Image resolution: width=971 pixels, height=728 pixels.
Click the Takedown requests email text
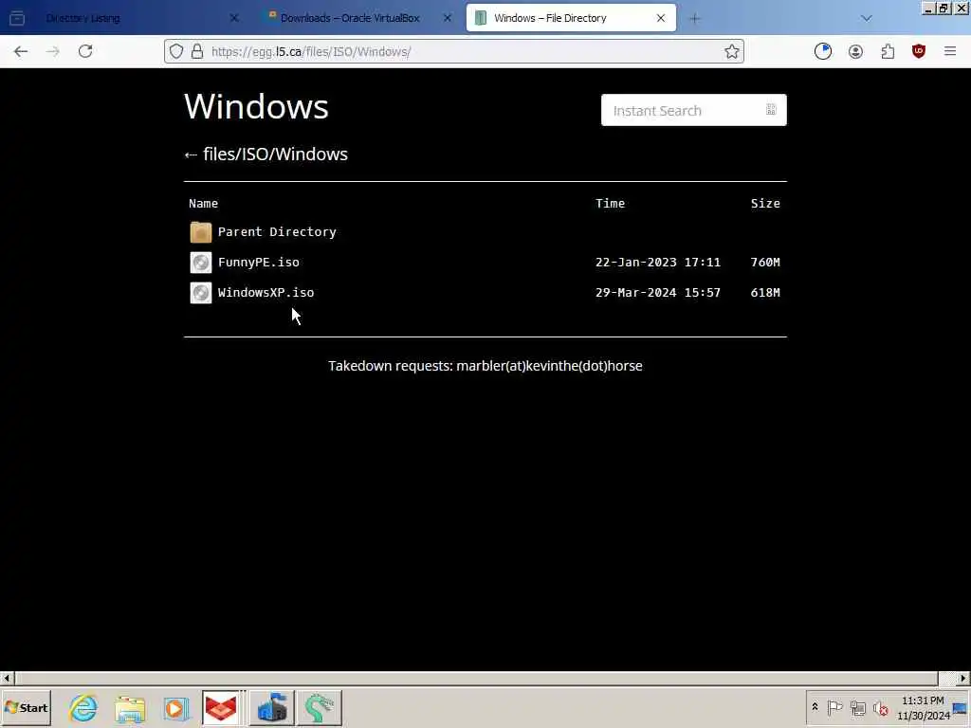click(x=485, y=366)
